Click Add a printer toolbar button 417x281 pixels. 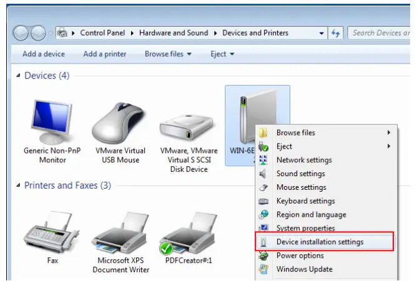[105, 54]
